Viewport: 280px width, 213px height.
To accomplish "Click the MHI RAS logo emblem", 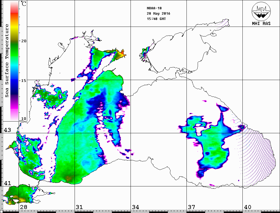I will pyautogui.click(x=261, y=11).
